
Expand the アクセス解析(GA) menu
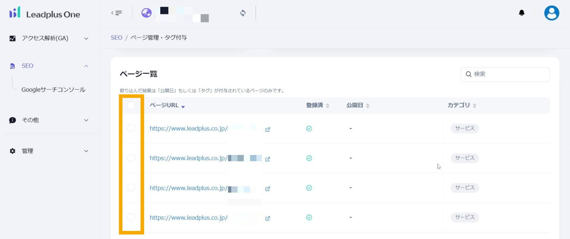coord(49,39)
